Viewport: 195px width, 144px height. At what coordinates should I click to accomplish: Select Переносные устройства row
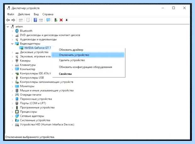tap(36, 99)
